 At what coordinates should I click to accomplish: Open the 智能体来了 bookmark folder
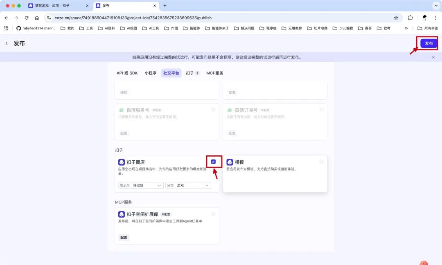[x=217, y=28]
